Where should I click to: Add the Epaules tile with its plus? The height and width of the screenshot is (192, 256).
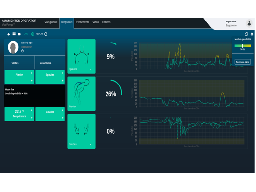[x=62, y=81]
